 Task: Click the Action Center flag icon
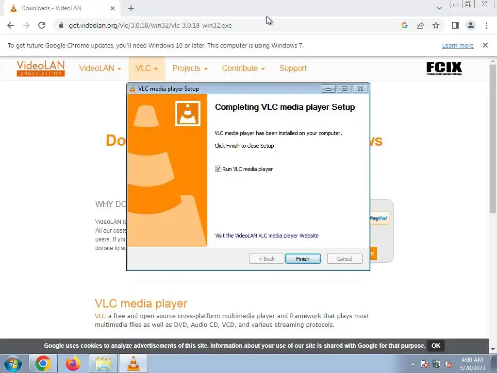[x=425, y=364]
